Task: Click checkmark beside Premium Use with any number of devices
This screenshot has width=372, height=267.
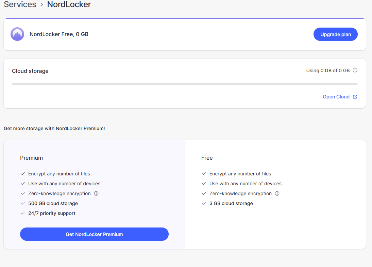Action: click(x=23, y=184)
